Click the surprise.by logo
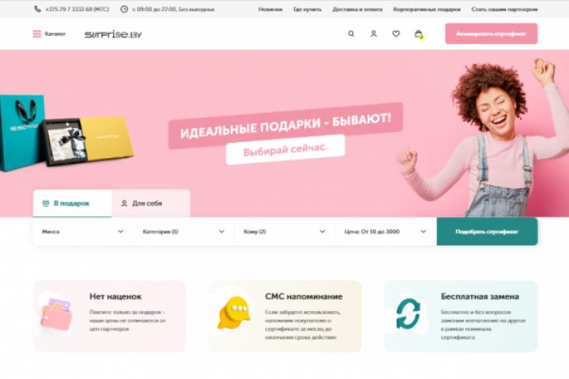 113,35
